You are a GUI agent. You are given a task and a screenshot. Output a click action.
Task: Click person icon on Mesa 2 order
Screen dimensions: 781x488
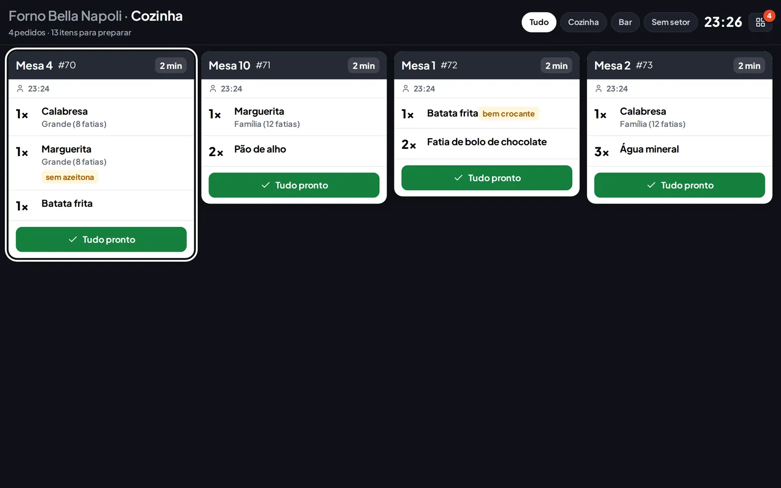(x=598, y=88)
